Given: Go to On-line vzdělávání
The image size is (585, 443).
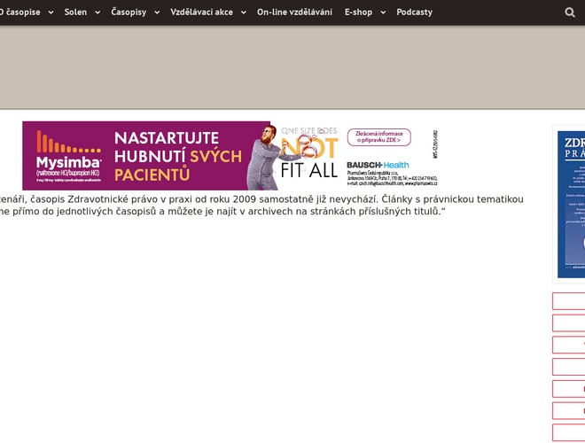Looking at the screenshot, I should (x=294, y=12).
